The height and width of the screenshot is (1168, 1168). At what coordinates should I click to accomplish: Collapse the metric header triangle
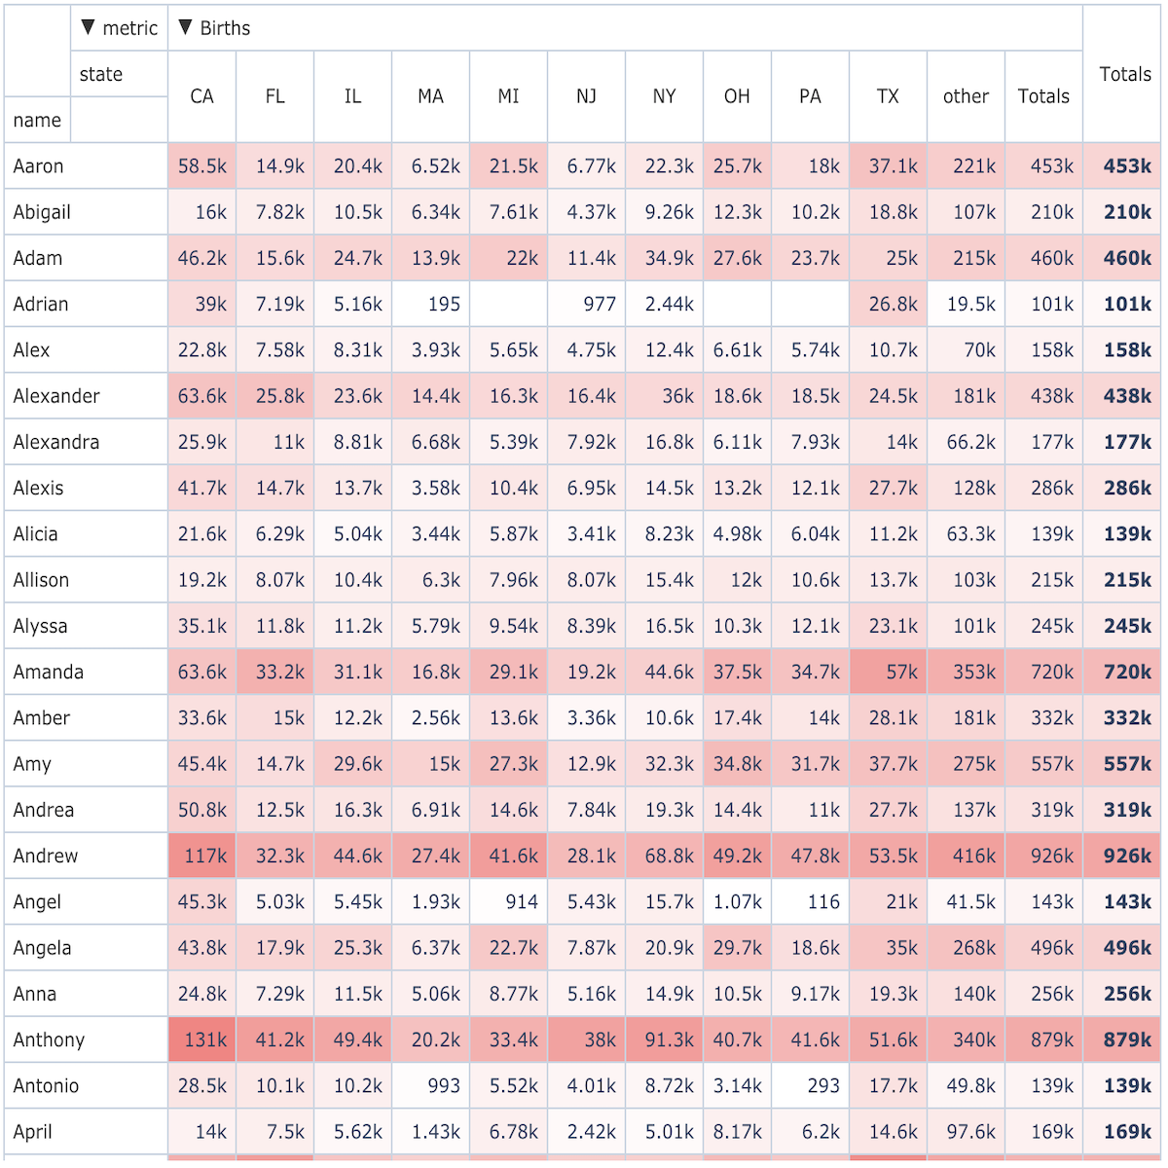(88, 27)
